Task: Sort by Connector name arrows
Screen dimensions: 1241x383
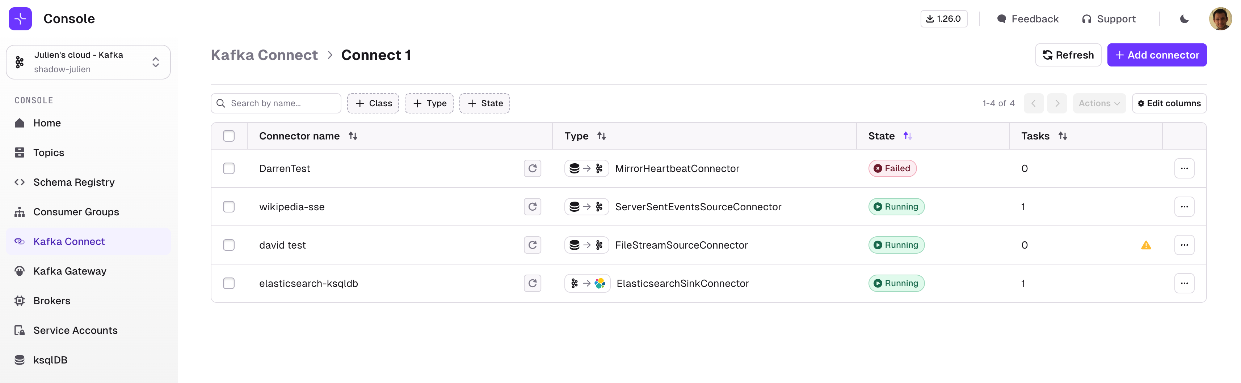Action: coord(353,136)
